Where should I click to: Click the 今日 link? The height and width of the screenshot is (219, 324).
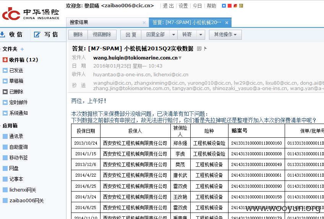(197, 6)
